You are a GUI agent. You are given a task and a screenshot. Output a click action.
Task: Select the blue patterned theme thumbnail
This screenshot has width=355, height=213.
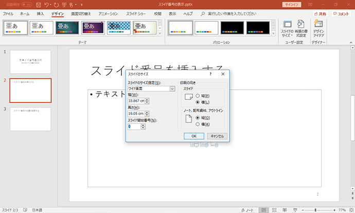(x=119, y=28)
